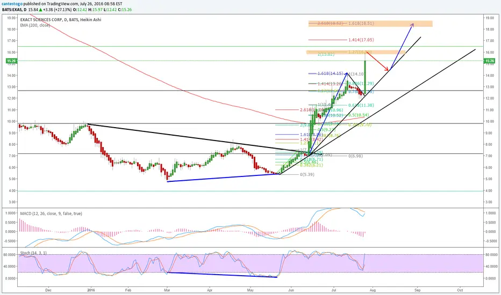This screenshot has height=295, width=501.
Task: Click the 0.382(6.21) retracement label
Action: click(311, 165)
